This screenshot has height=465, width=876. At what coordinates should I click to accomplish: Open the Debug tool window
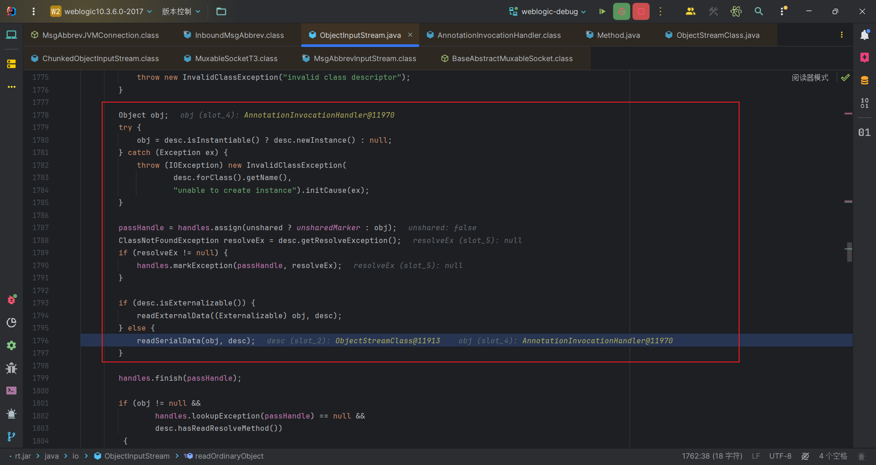click(x=11, y=300)
